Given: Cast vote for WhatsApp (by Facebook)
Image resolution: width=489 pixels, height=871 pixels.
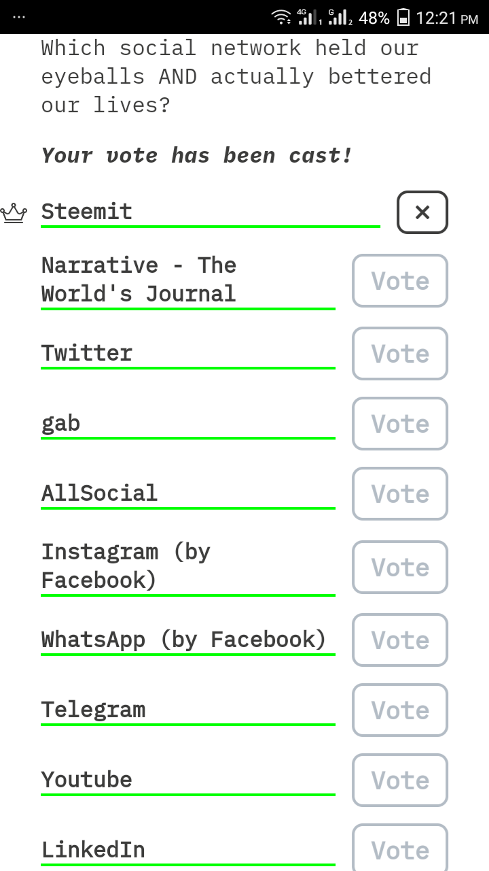Looking at the screenshot, I should point(400,640).
